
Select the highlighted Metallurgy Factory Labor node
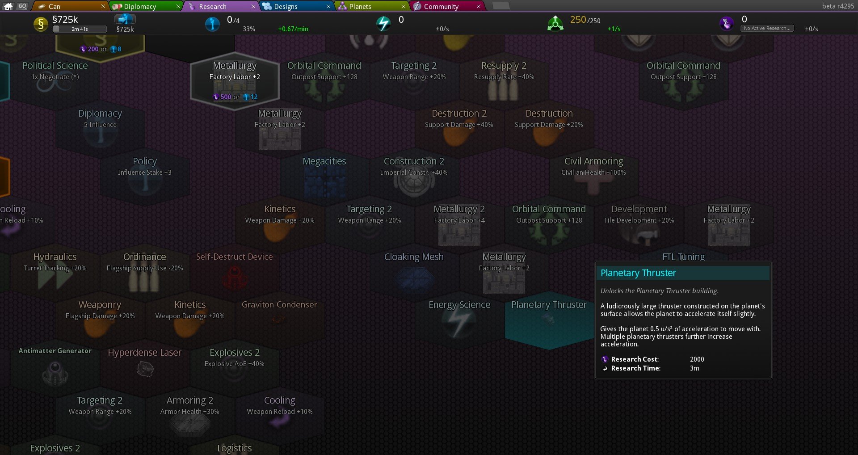[x=235, y=80]
